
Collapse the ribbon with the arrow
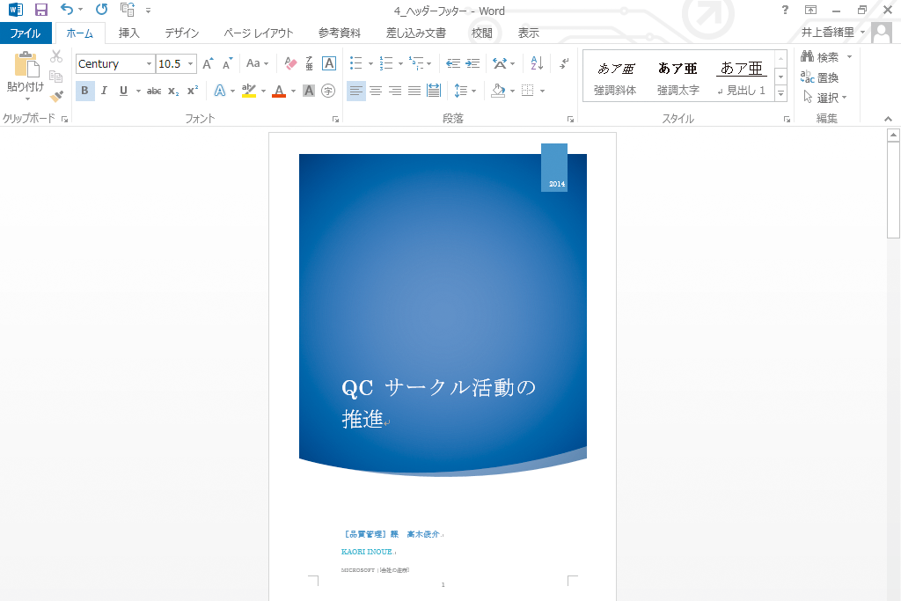pos(889,119)
